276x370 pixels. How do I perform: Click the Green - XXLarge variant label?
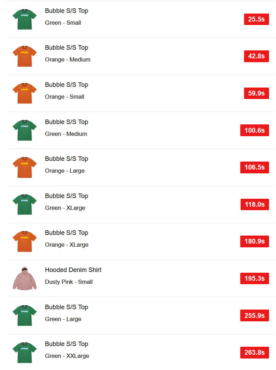pos(67,356)
